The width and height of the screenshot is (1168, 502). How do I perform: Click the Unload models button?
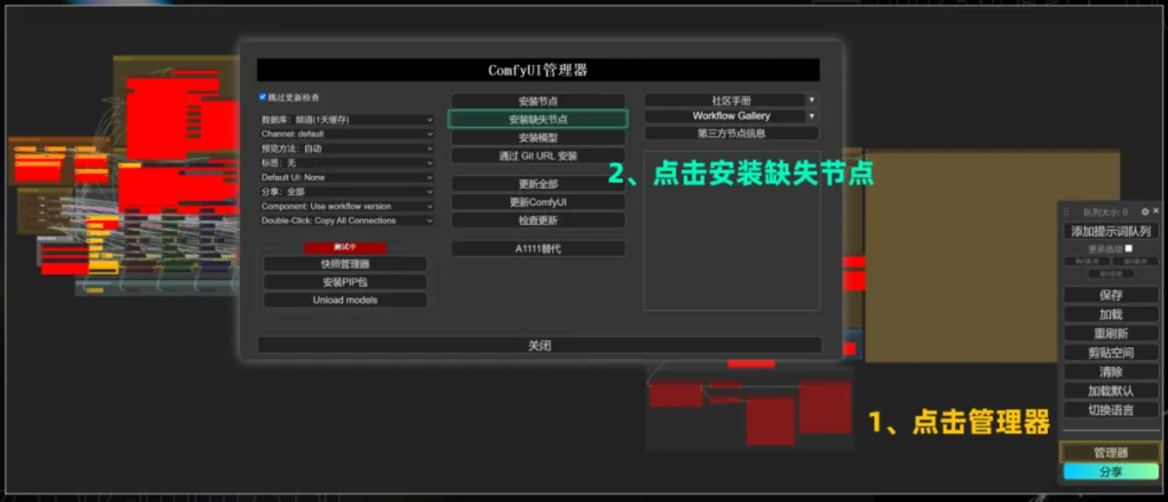coord(345,300)
